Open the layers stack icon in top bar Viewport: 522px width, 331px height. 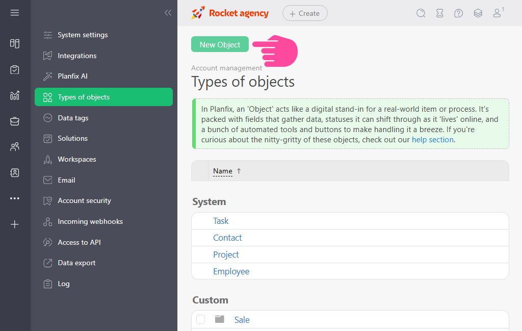click(x=478, y=13)
